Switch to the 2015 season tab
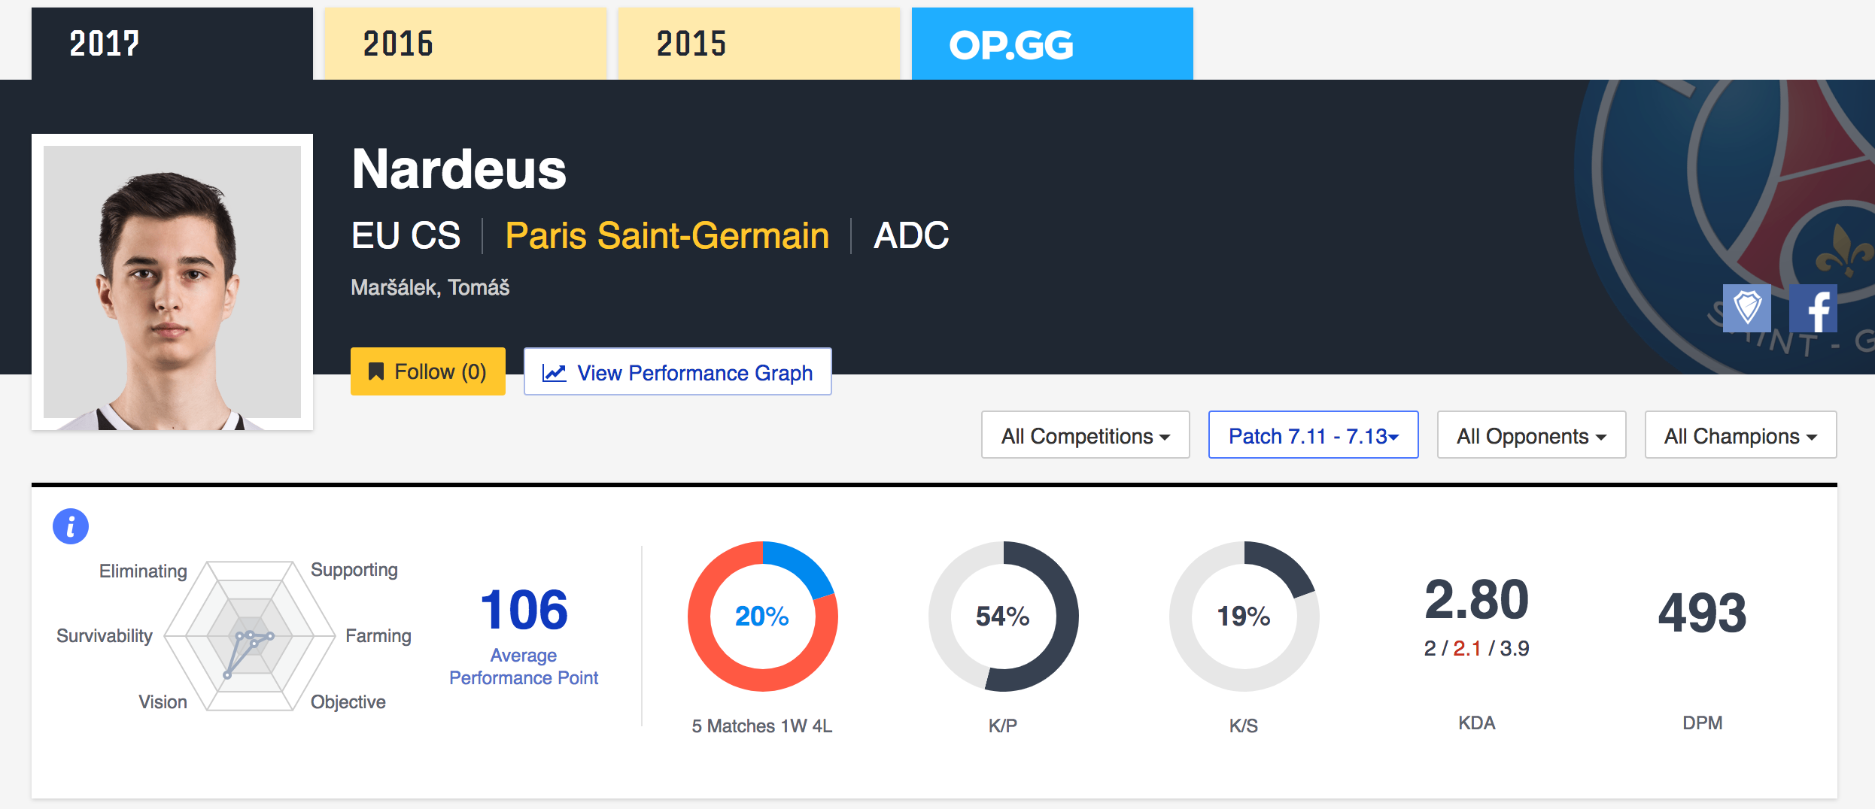 point(758,44)
